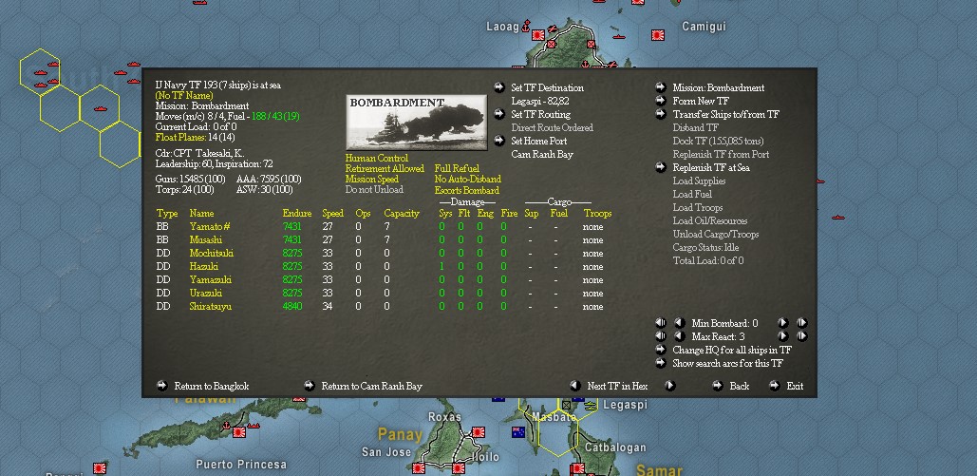The height and width of the screenshot is (476, 977).
Task: Toggle Human Control setting
Action: pos(376,159)
